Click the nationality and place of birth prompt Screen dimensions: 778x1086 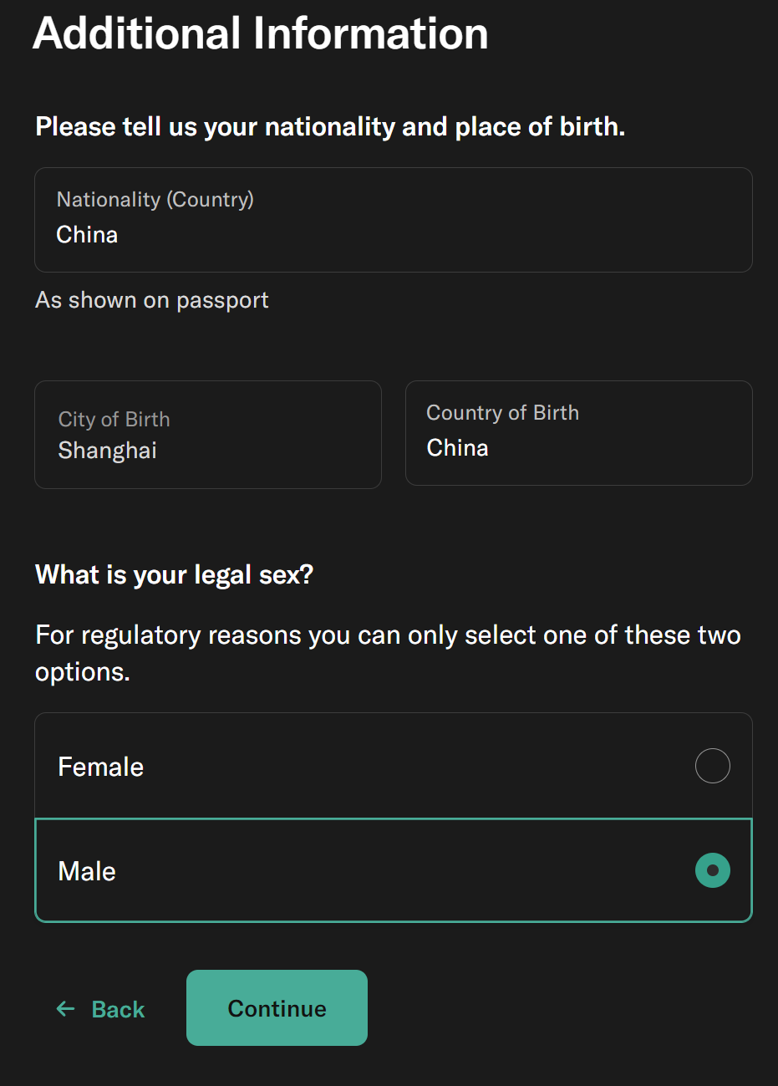[x=330, y=126]
